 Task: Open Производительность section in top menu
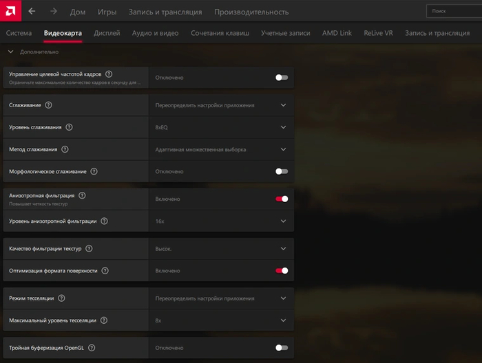pyautogui.click(x=251, y=12)
